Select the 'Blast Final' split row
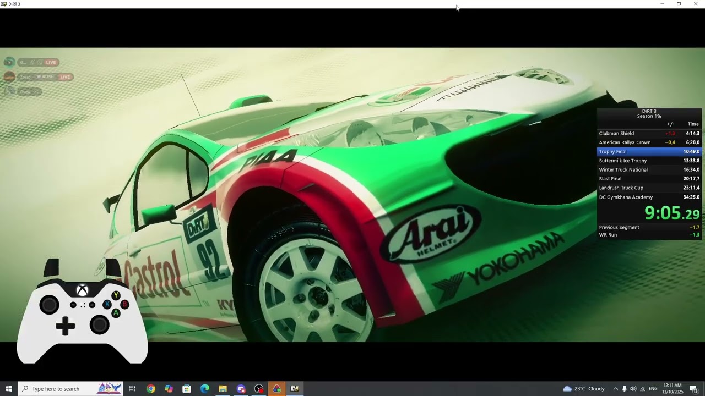This screenshot has height=396, width=705. [x=649, y=179]
